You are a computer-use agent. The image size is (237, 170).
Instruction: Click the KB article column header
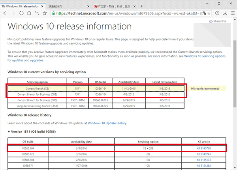203,142
